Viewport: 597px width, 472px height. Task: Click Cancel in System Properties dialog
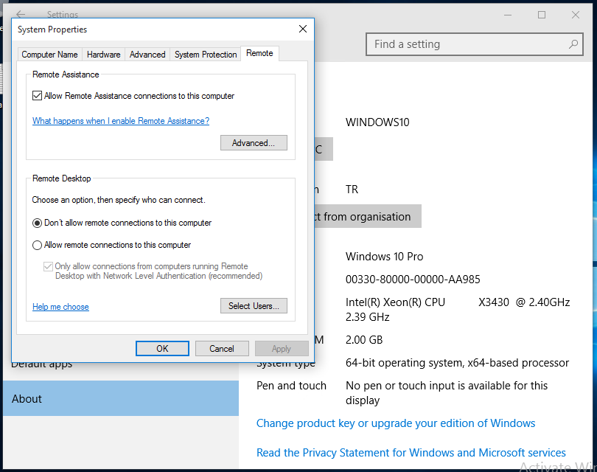pos(222,349)
